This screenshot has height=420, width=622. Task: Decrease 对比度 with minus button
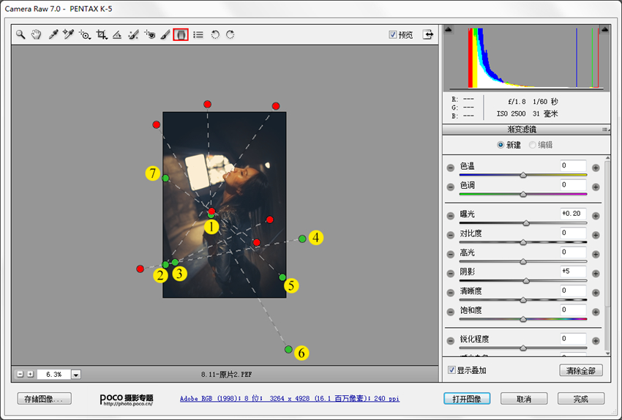point(450,235)
